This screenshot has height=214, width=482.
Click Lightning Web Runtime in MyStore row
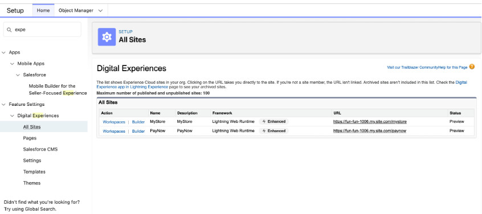click(234, 122)
